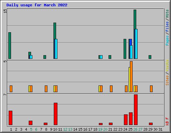Image resolution: width=171 pixels, height=133 pixels.
Task: Select the red KB bar for day 24
Action: pos(126,120)
